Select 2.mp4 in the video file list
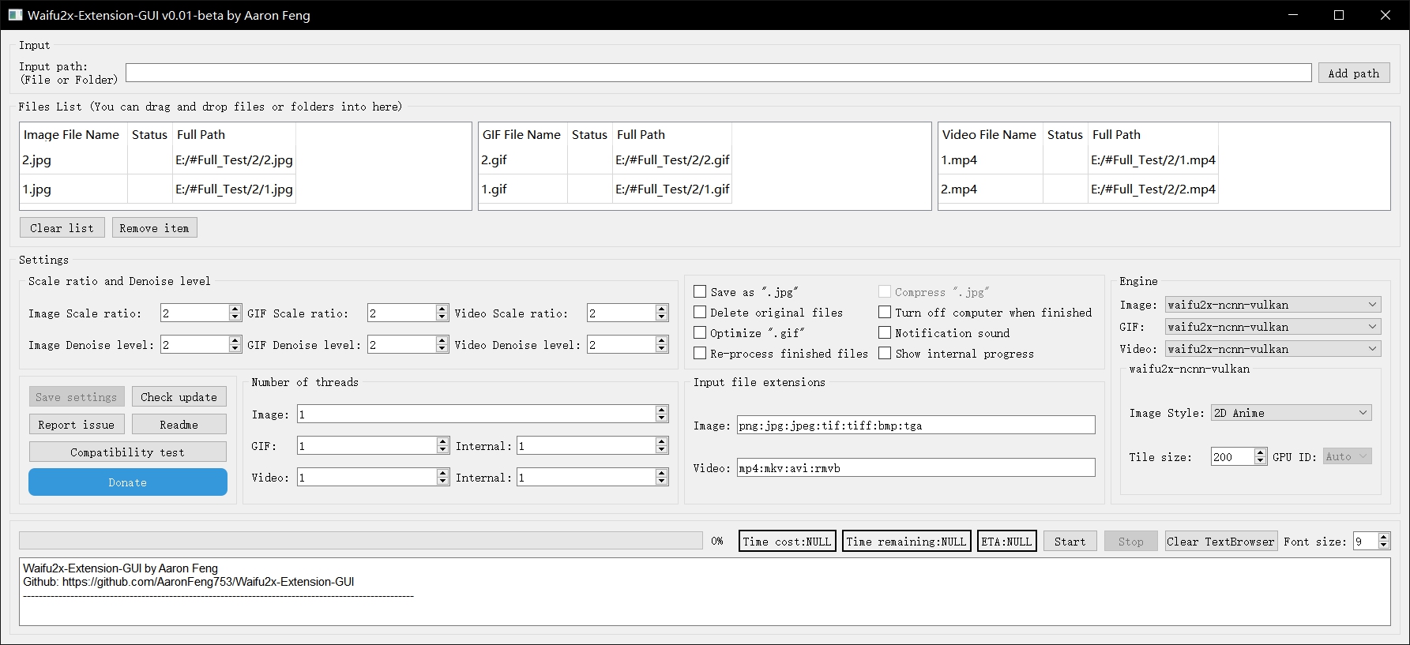Image resolution: width=1410 pixels, height=645 pixels. coord(991,189)
